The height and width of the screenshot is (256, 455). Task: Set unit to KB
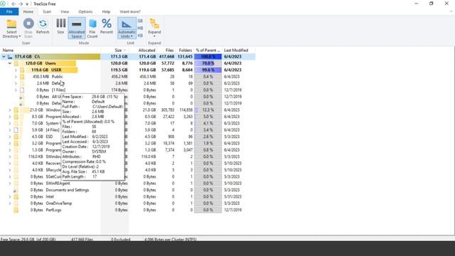point(140,36)
